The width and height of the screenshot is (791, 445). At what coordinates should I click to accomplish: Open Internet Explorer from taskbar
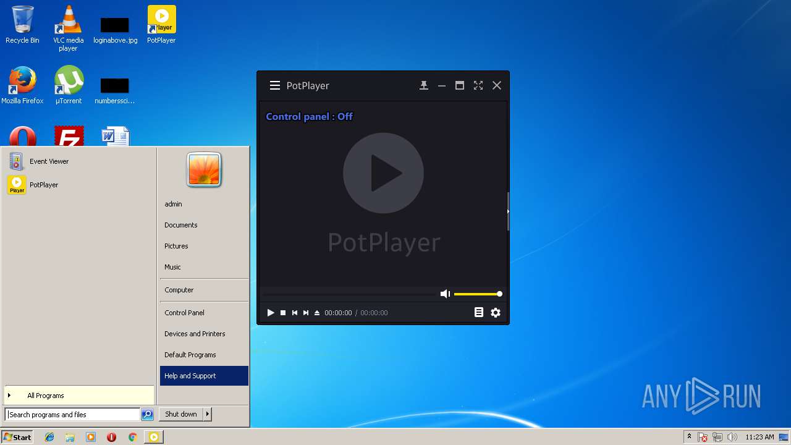tap(49, 437)
